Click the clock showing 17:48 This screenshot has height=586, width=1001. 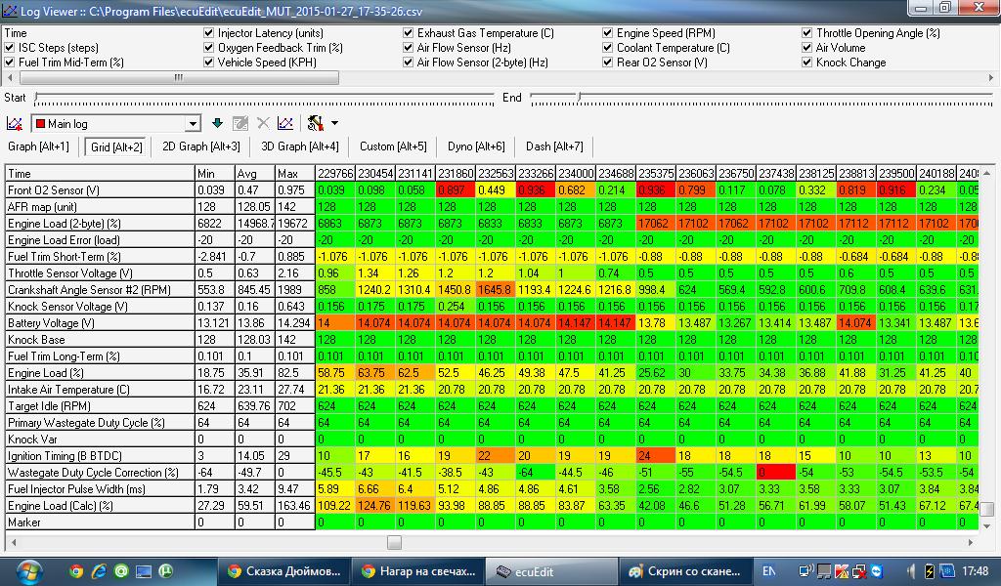coord(975,571)
